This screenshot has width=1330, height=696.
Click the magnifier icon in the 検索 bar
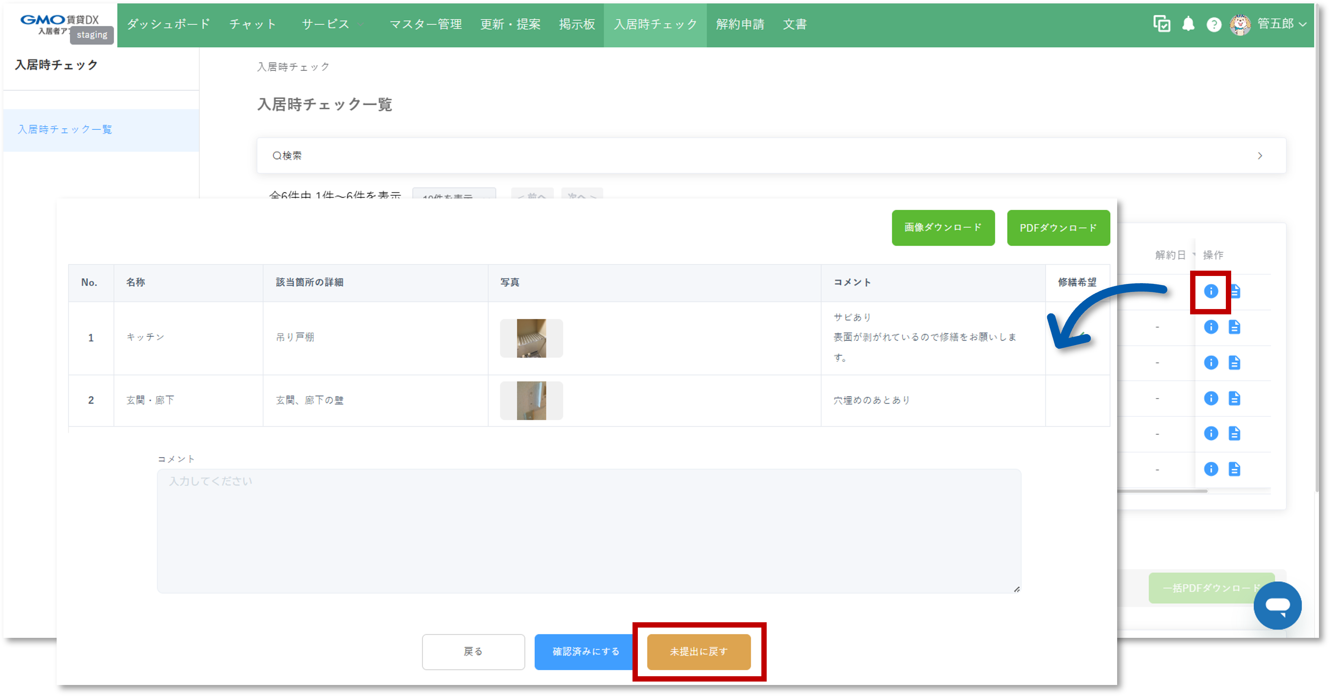[x=276, y=155]
